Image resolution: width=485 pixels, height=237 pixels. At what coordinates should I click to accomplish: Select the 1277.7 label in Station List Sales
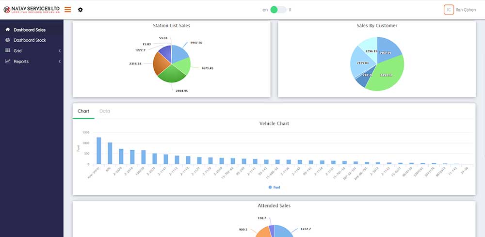tap(140, 50)
